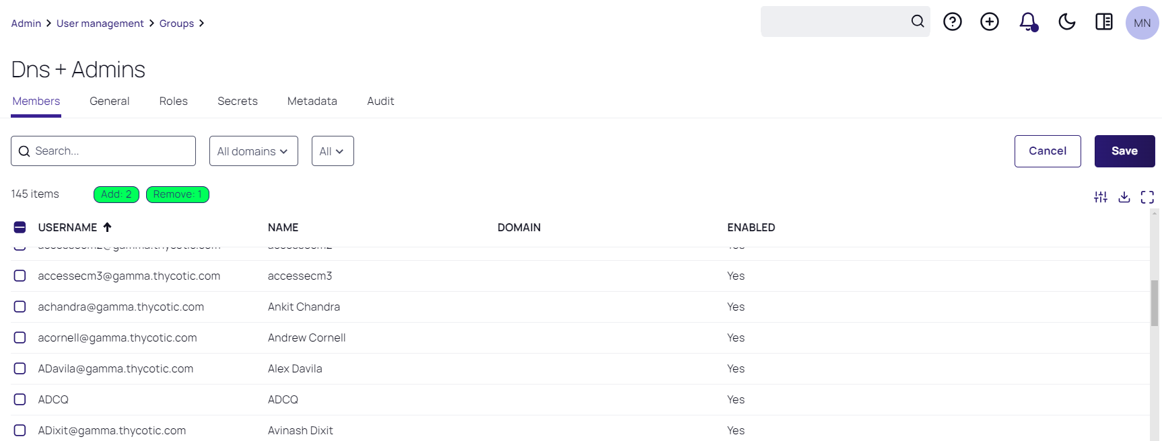The width and height of the screenshot is (1162, 441).
Task: Open MN user avatar menu
Action: click(x=1142, y=23)
